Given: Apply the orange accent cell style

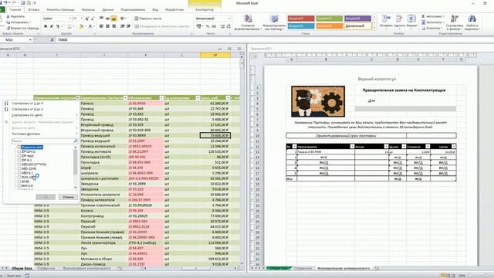Looking at the screenshot, I should tap(330, 25).
